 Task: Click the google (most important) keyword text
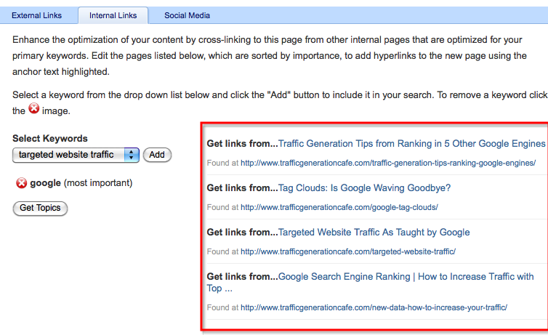tap(81, 182)
